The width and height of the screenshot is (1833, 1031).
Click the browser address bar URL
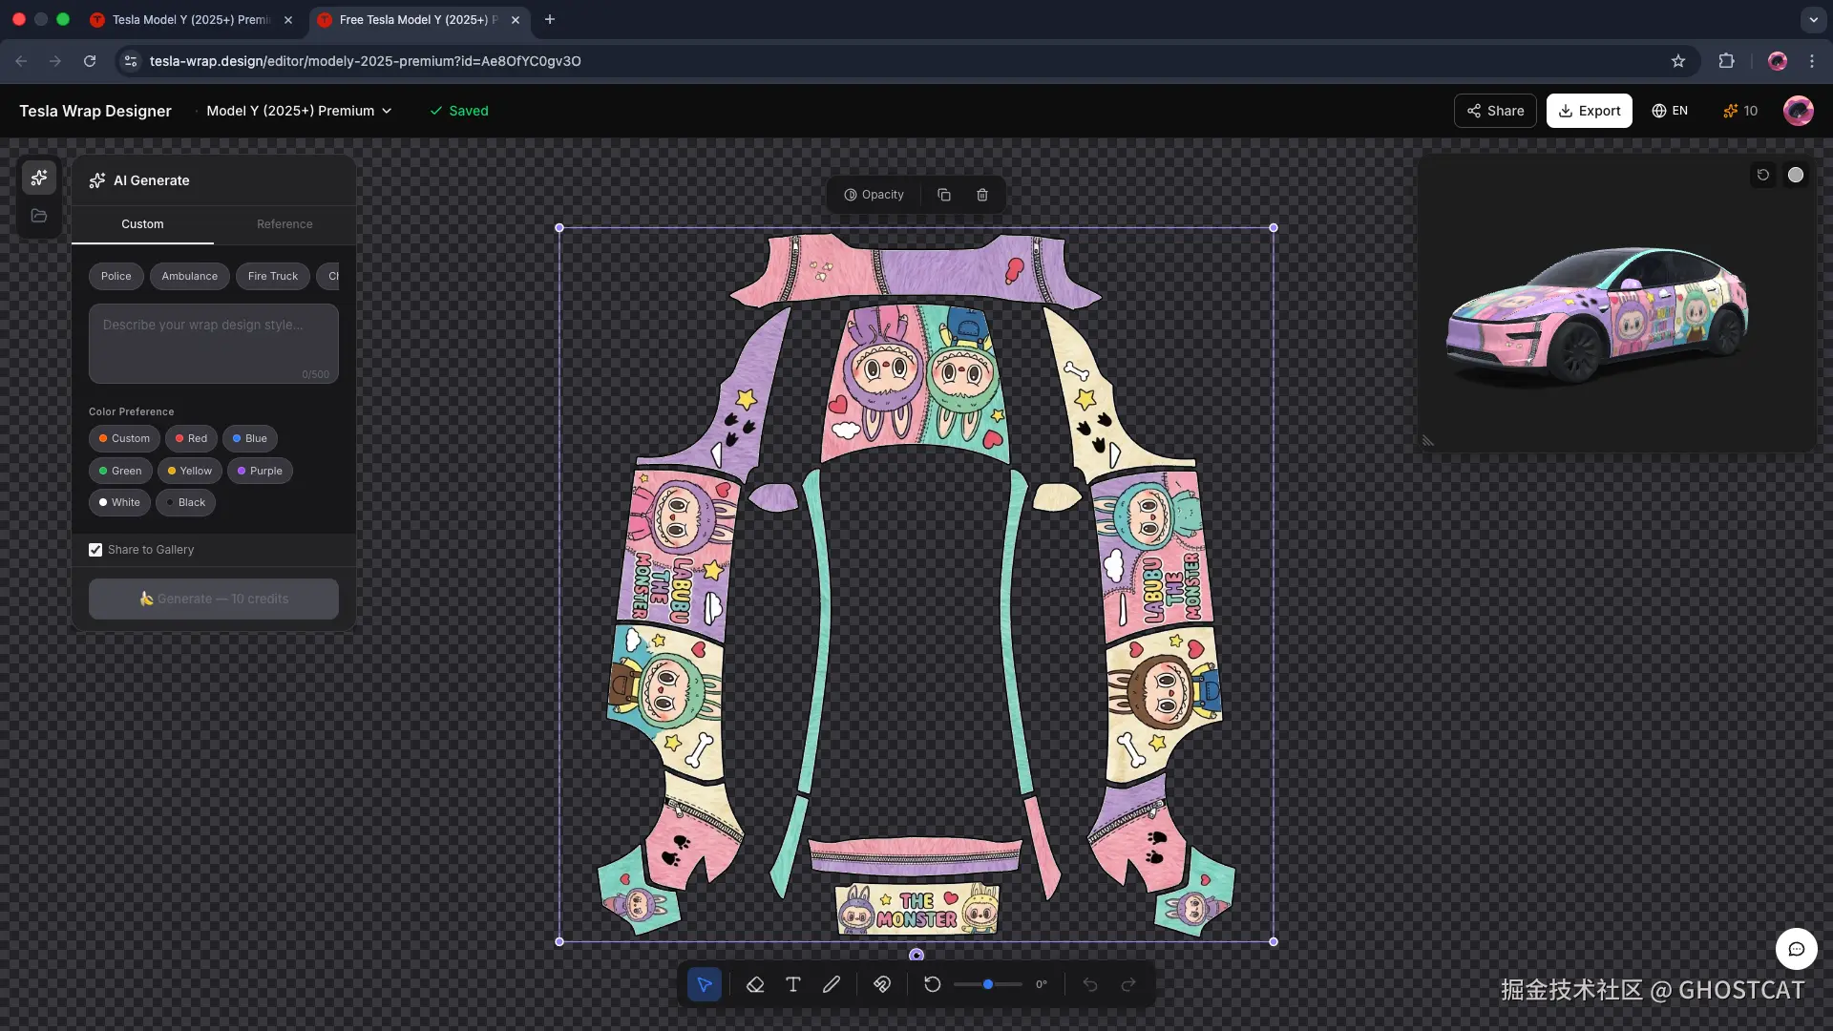[x=365, y=61]
